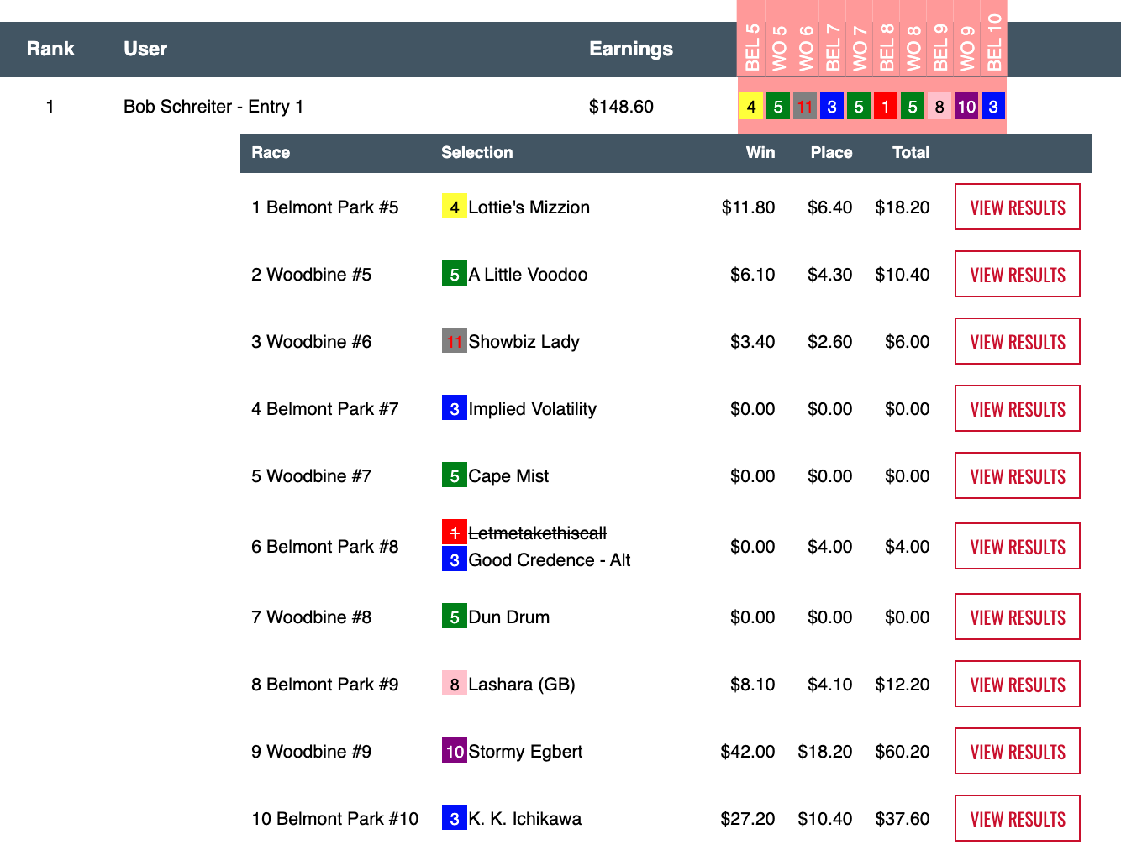View results for Woodbine #9
1121x845 pixels.
click(x=1017, y=752)
